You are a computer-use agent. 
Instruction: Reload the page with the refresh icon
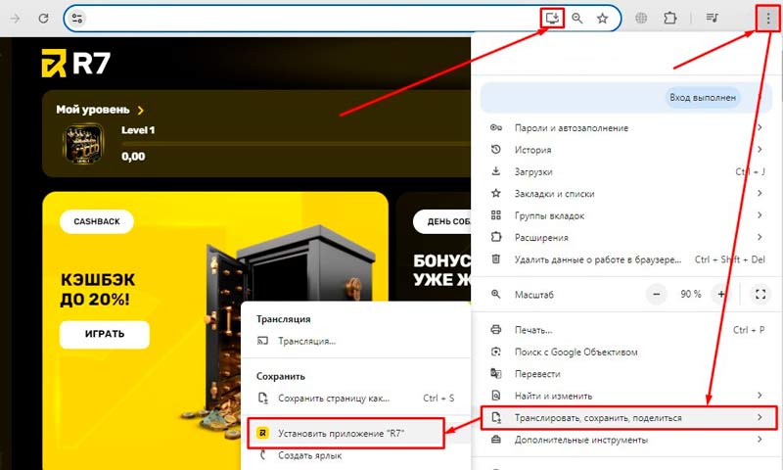click(44, 18)
